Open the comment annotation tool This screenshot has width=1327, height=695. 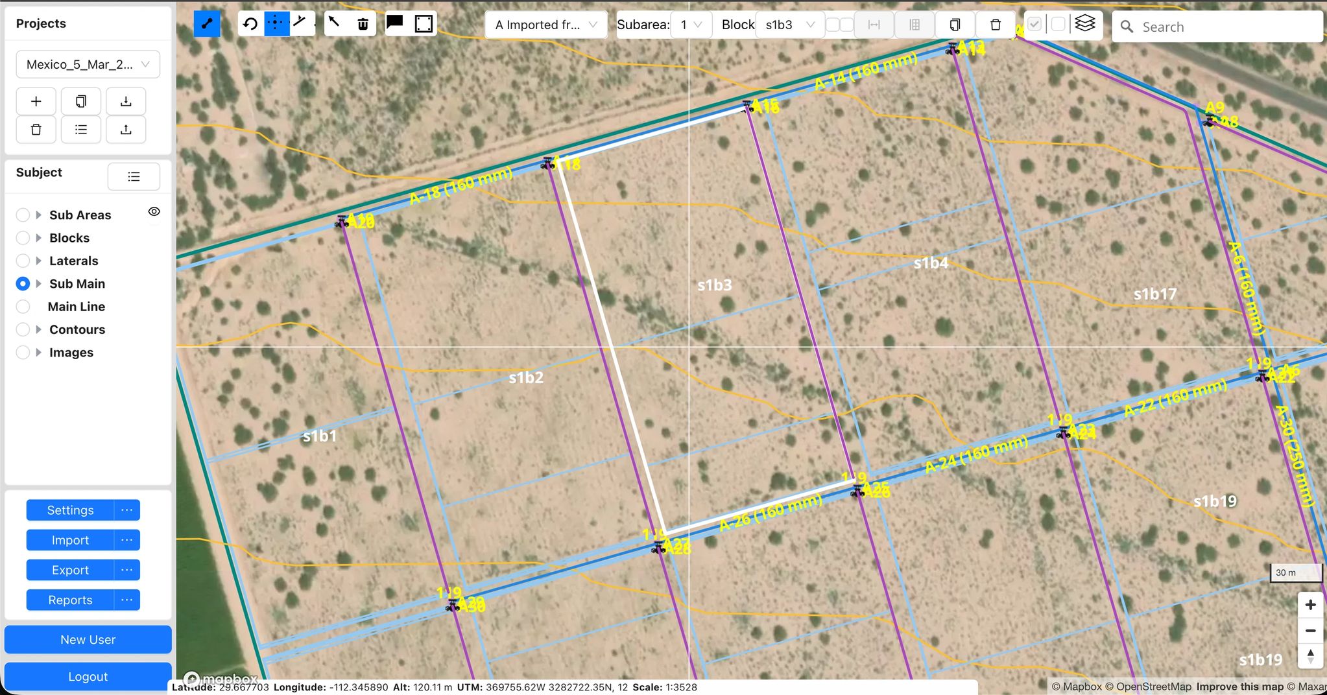click(394, 23)
